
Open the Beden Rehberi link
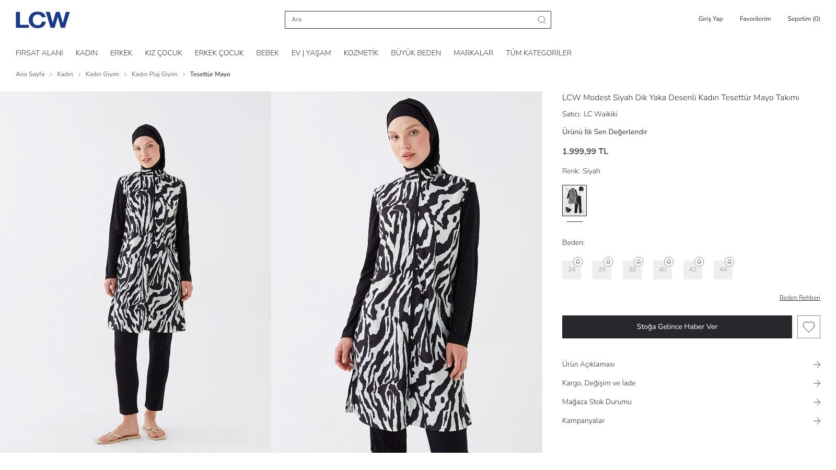pyautogui.click(x=799, y=298)
